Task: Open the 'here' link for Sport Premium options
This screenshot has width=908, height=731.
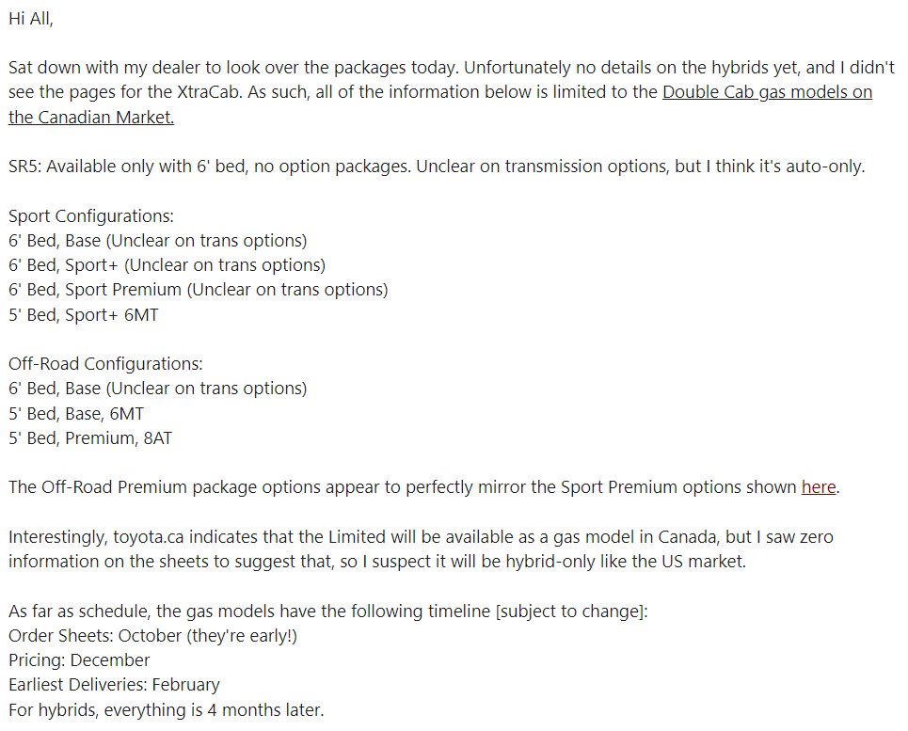Action: coord(819,487)
